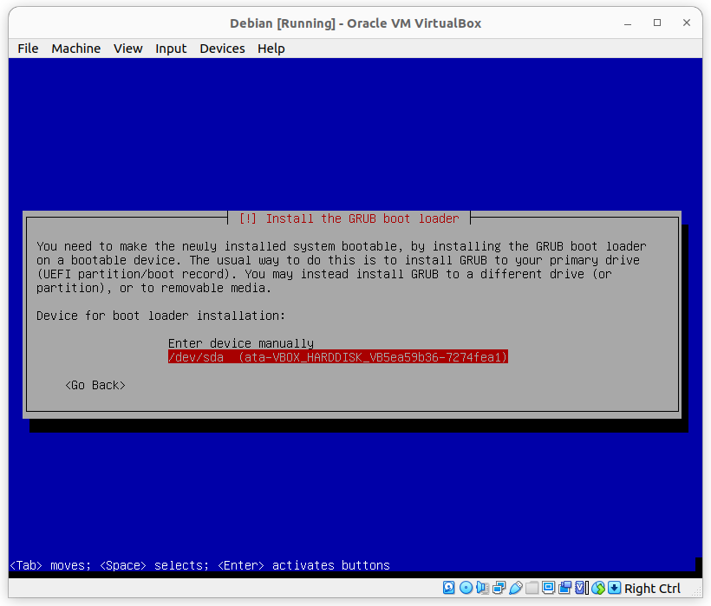Image resolution: width=711 pixels, height=606 pixels.
Task: Open the View menu
Action: click(x=127, y=49)
